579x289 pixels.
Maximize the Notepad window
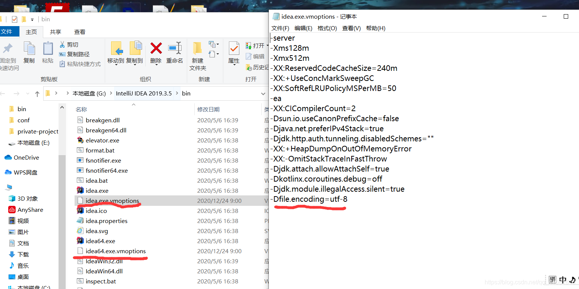click(566, 16)
